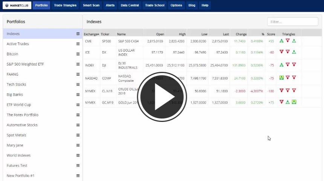
Task: Open The Forex Portfolio hamburger menu
Action: tap(78, 115)
